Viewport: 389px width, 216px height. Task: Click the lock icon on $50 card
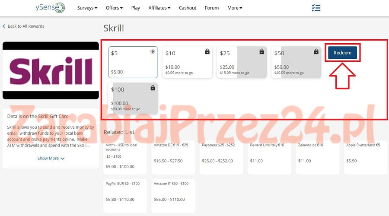point(316,51)
